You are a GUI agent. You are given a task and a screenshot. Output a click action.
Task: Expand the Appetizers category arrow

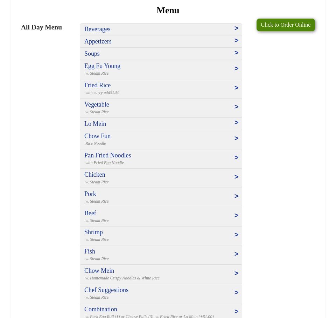(x=236, y=41)
